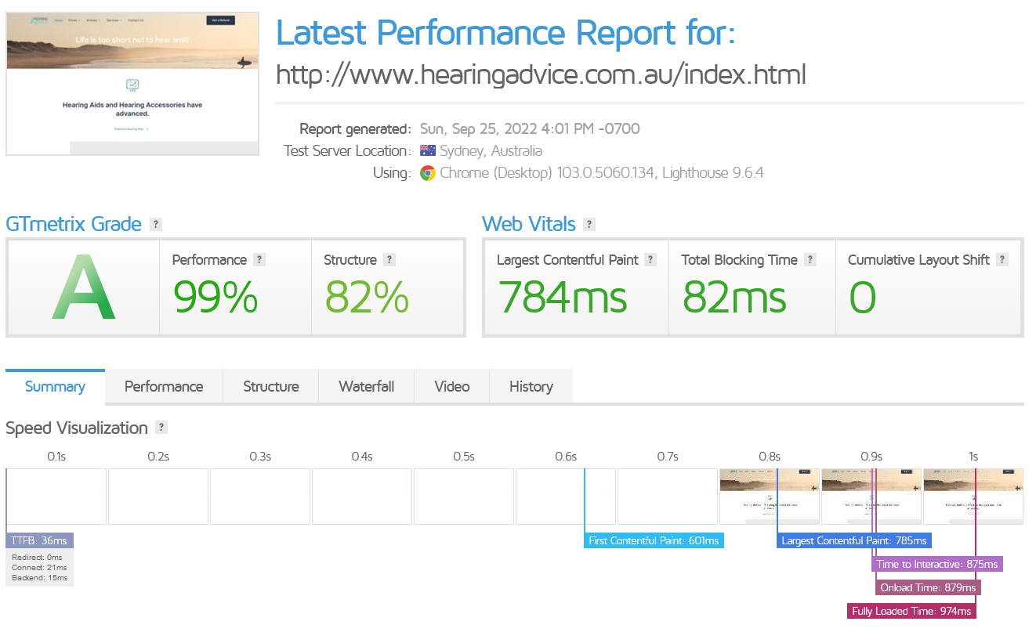
Task: Click the TTFB: 36ms marker
Action: [x=40, y=540]
